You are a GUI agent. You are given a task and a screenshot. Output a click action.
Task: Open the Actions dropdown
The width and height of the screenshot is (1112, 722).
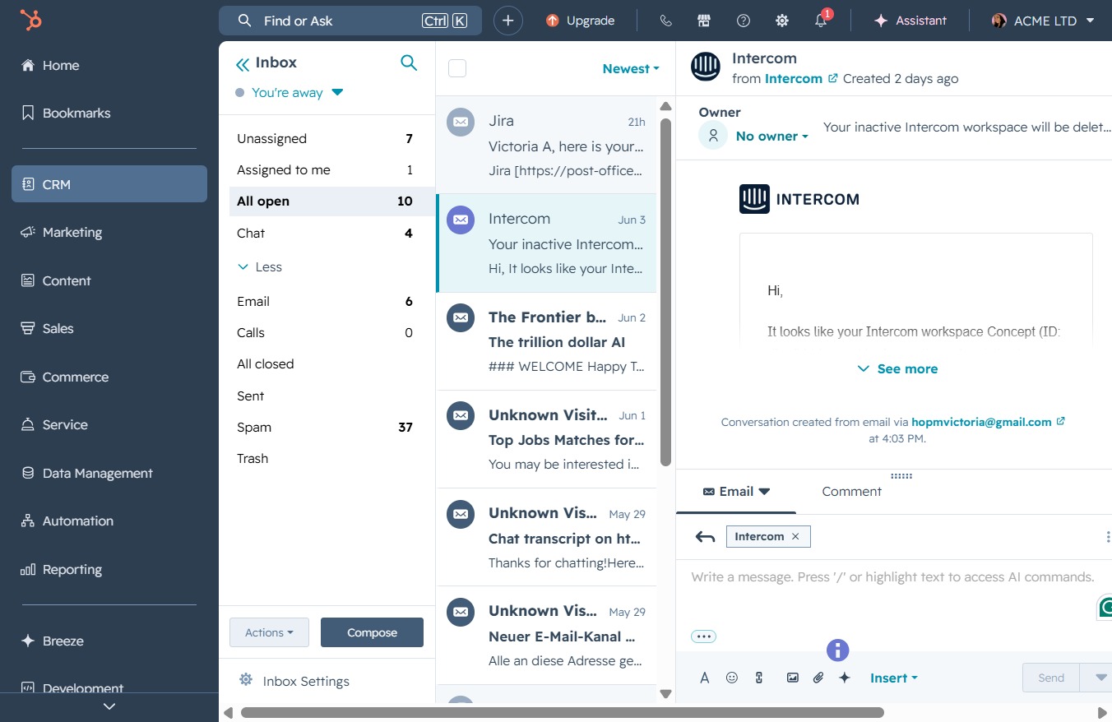coord(269,632)
